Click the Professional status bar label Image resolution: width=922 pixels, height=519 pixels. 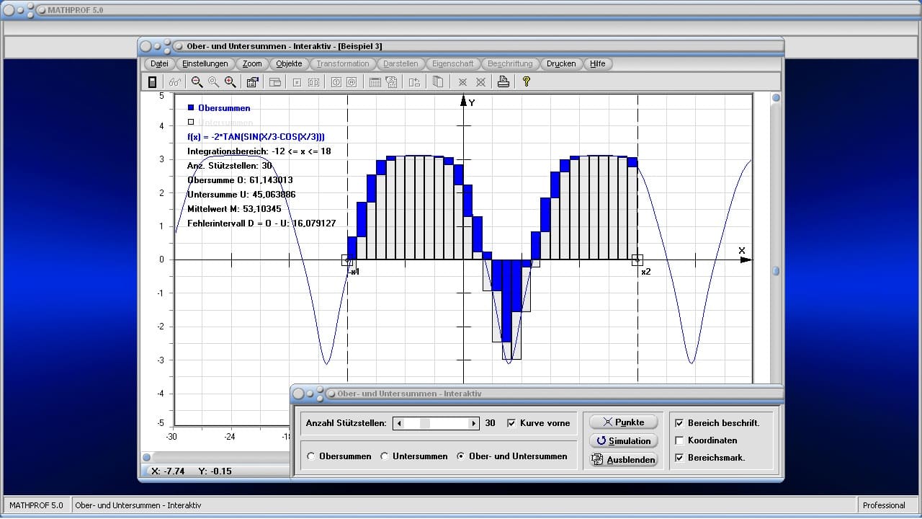pyautogui.click(x=884, y=505)
